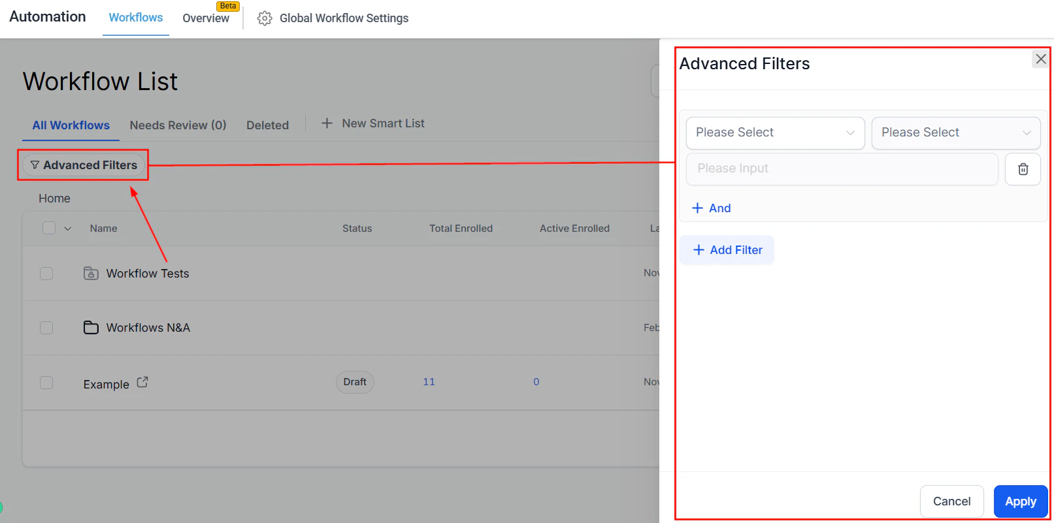Check the Workflow Tests row checkbox
This screenshot has height=523, width=1054.
pyautogui.click(x=46, y=273)
